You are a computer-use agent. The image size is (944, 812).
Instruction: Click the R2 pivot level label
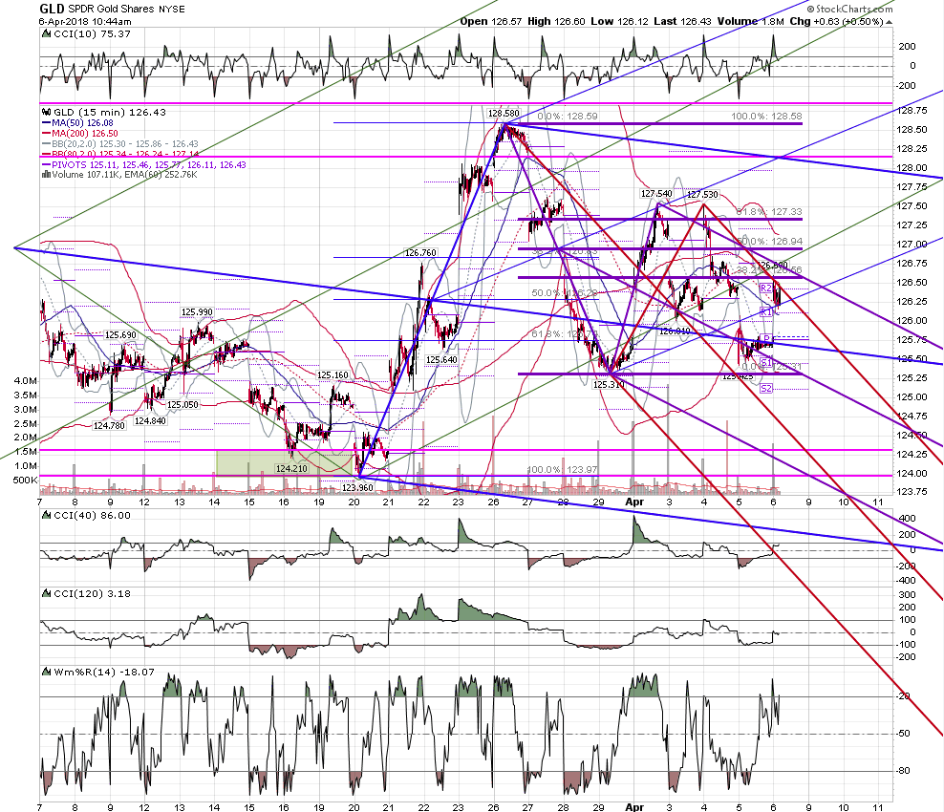pyautogui.click(x=765, y=288)
